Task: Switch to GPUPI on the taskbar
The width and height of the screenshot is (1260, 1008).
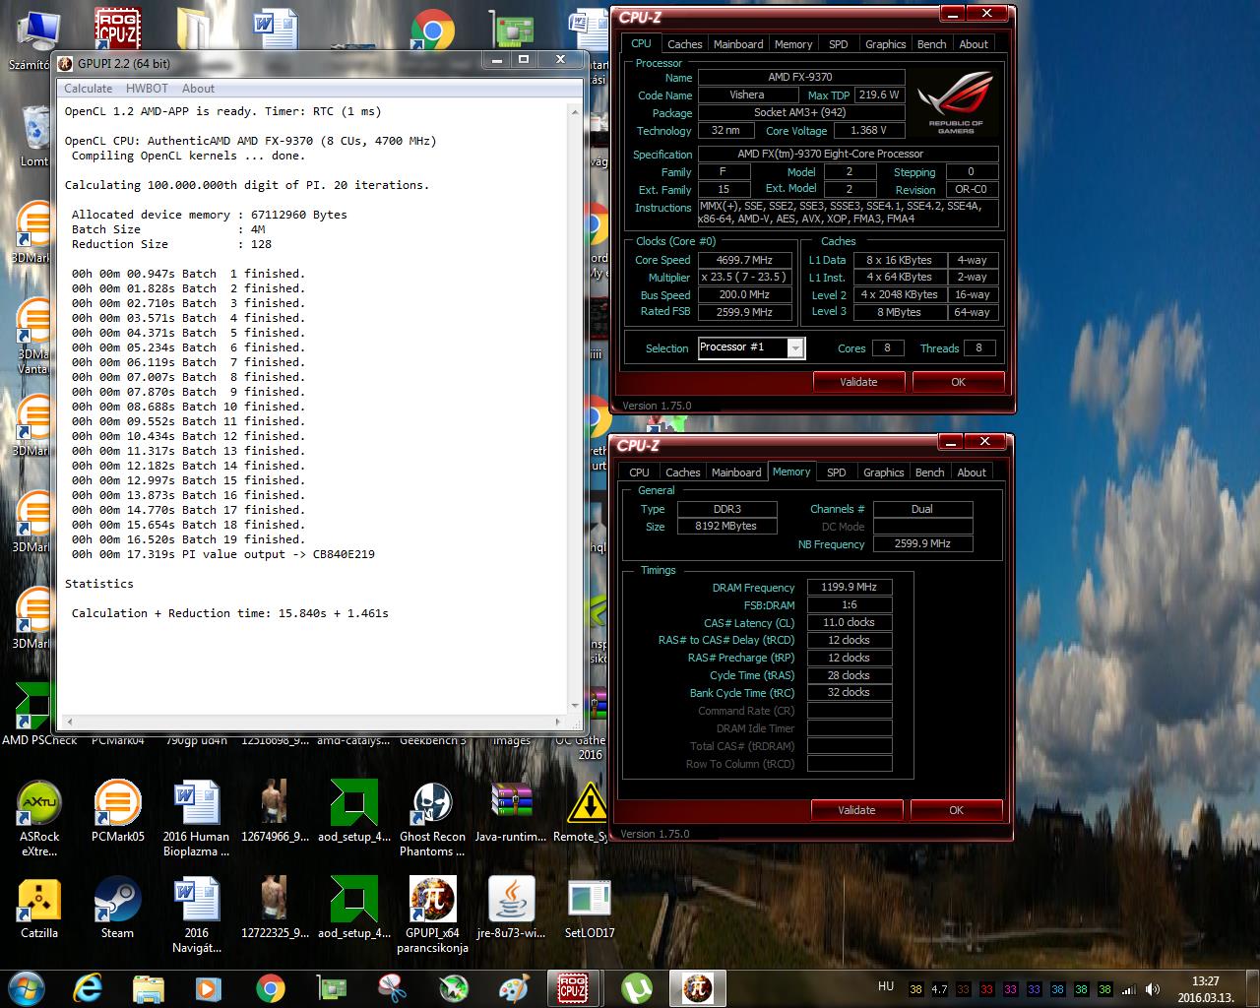Action: pos(697,987)
